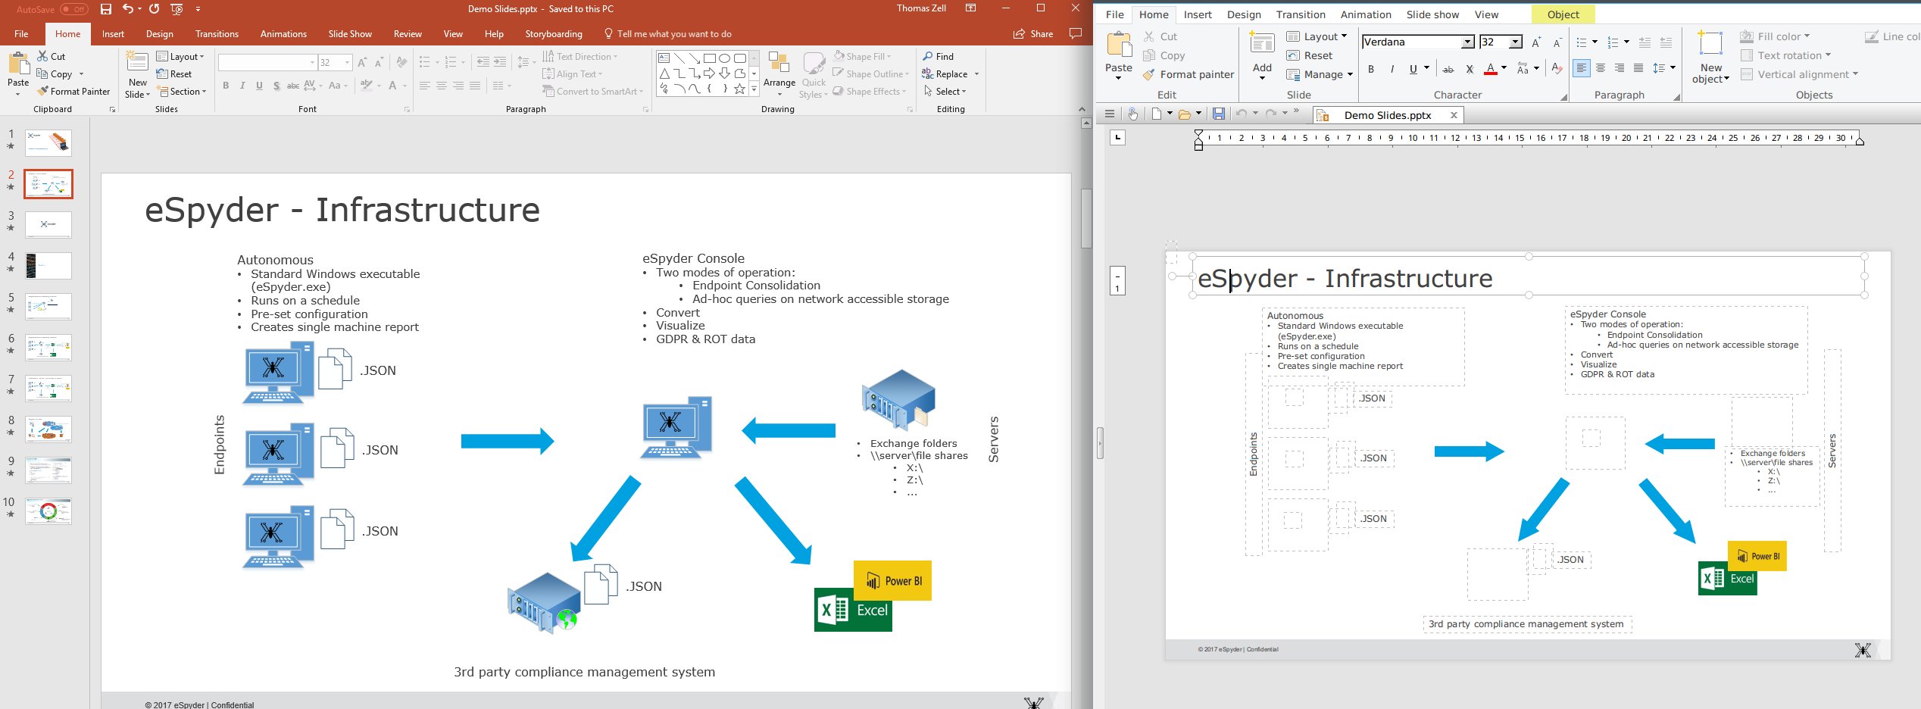Click the New object icon in Presentations

1710,45
